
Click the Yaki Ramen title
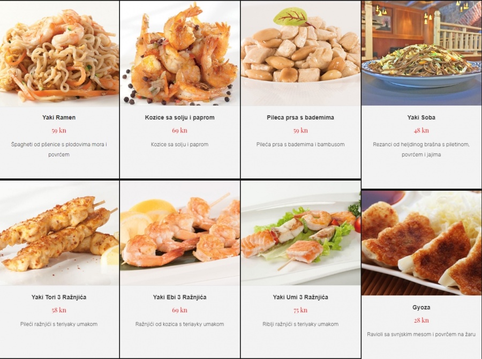(59, 117)
